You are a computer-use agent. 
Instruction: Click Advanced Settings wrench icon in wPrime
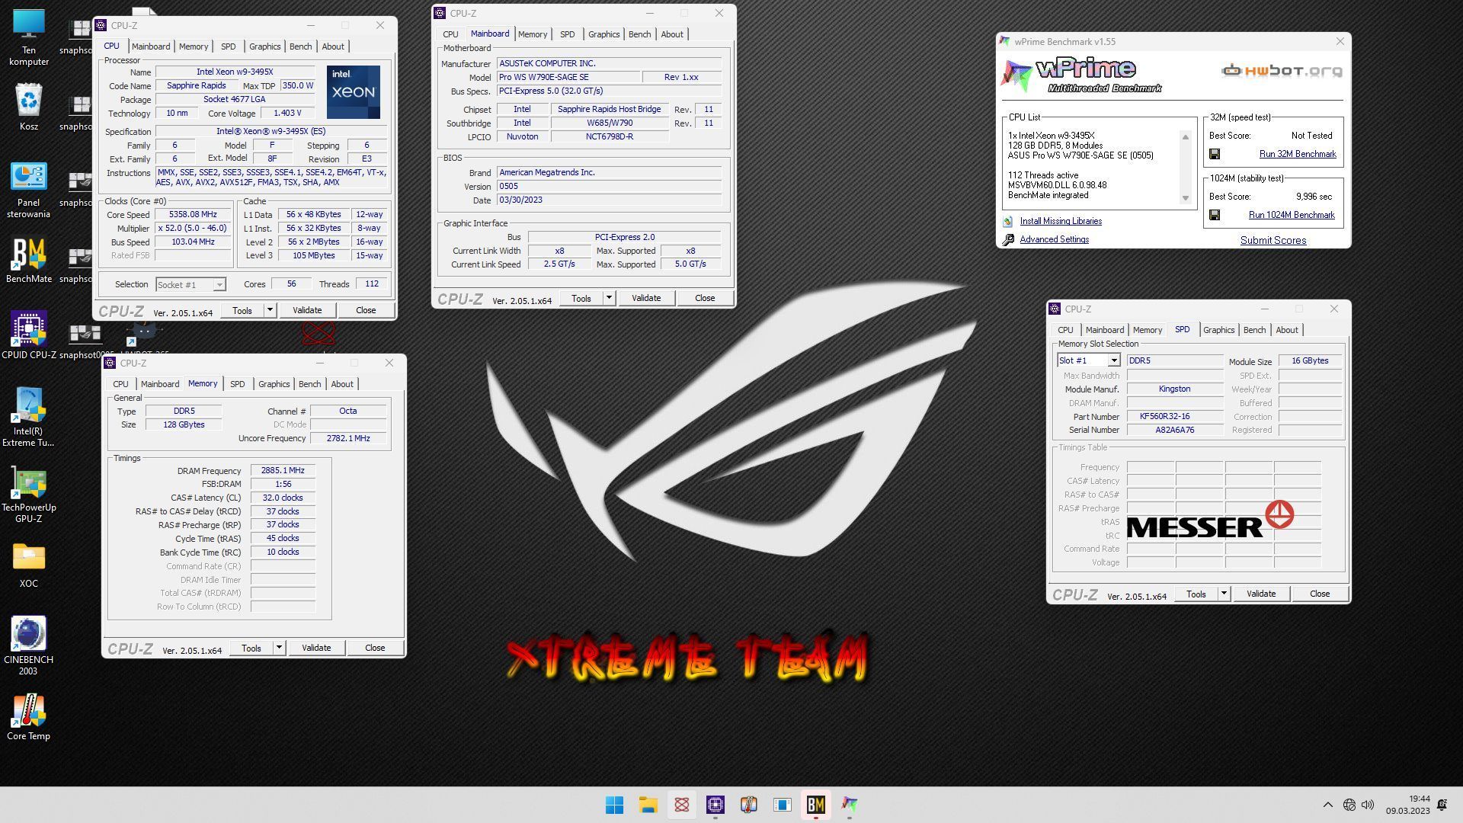click(x=1008, y=239)
